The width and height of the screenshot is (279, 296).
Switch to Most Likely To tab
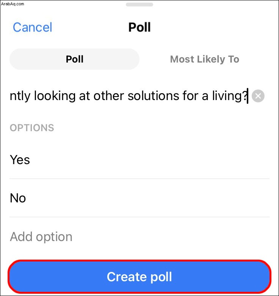point(205,59)
